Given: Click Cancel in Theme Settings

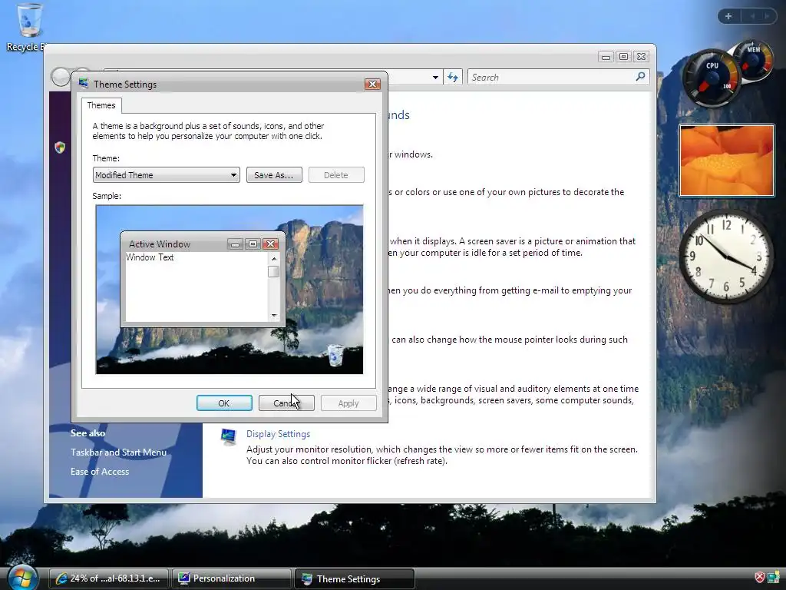Looking at the screenshot, I should click(x=286, y=403).
